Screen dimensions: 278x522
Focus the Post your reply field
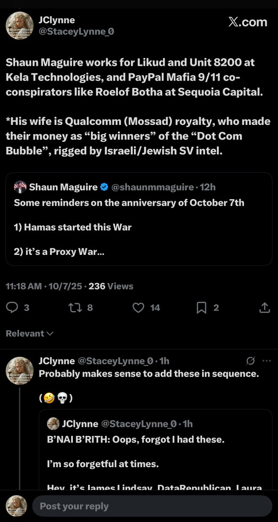[x=152, y=506]
